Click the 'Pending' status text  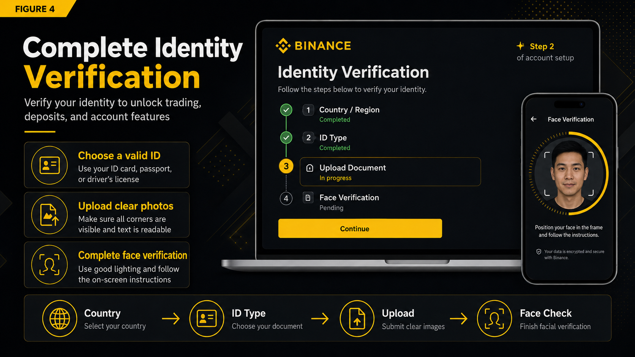click(x=332, y=208)
